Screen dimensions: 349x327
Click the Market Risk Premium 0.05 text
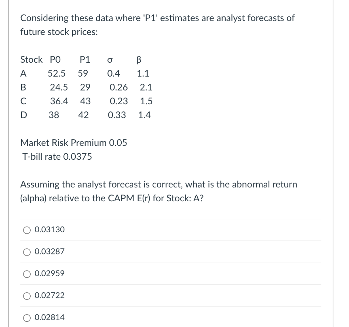74,143
